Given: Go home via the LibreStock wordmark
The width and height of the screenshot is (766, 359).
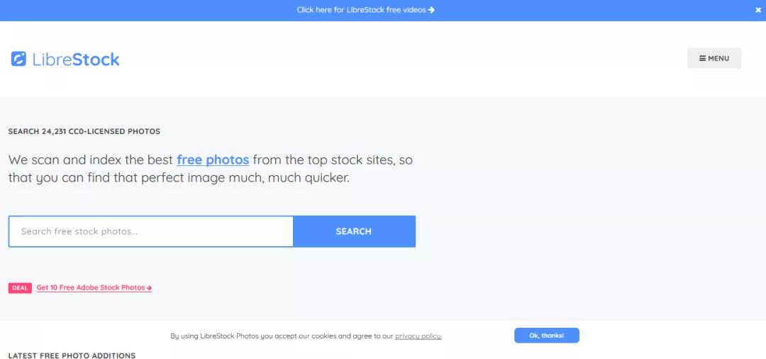Looking at the screenshot, I should [76, 59].
